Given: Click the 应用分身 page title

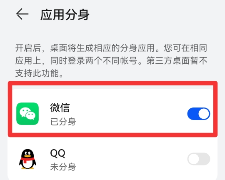Looking at the screenshot, I should [65, 15].
